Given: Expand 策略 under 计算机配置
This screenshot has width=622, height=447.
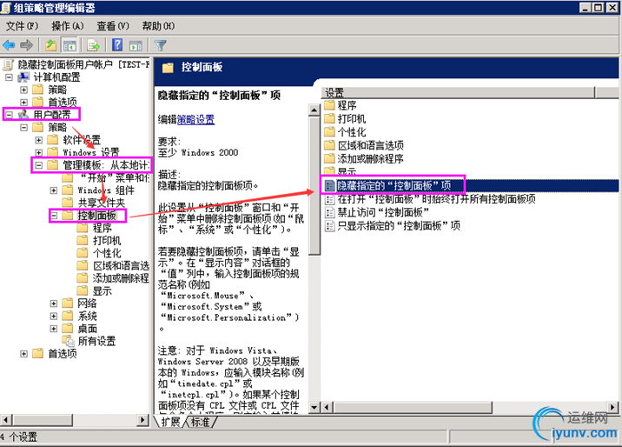Looking at the screenshot, I should [x=23, y=90].
